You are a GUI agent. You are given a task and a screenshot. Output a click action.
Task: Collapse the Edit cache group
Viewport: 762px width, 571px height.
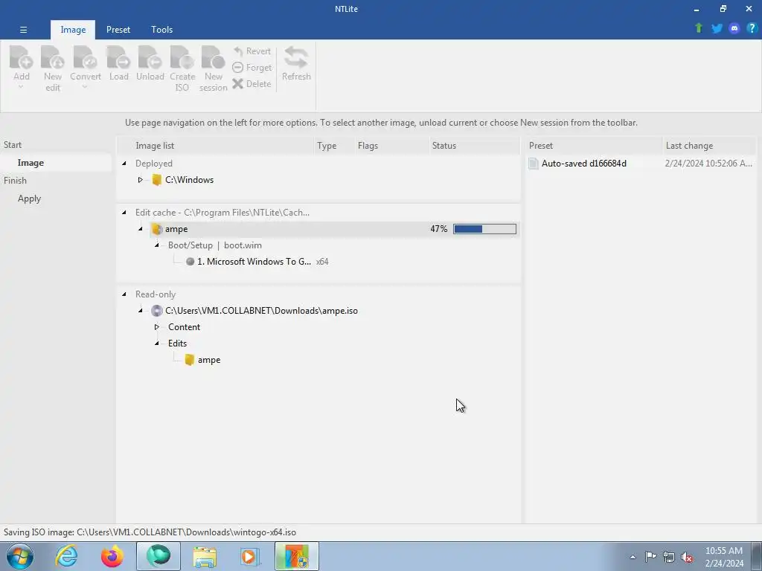pyautogui.click(x=124, y=212)
